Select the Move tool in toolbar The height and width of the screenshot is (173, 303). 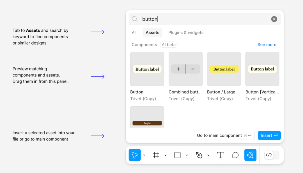pos(135,155)
